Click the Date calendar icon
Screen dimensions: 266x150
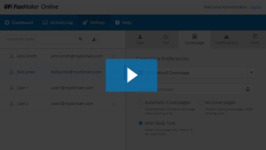(x=255, y=36)
